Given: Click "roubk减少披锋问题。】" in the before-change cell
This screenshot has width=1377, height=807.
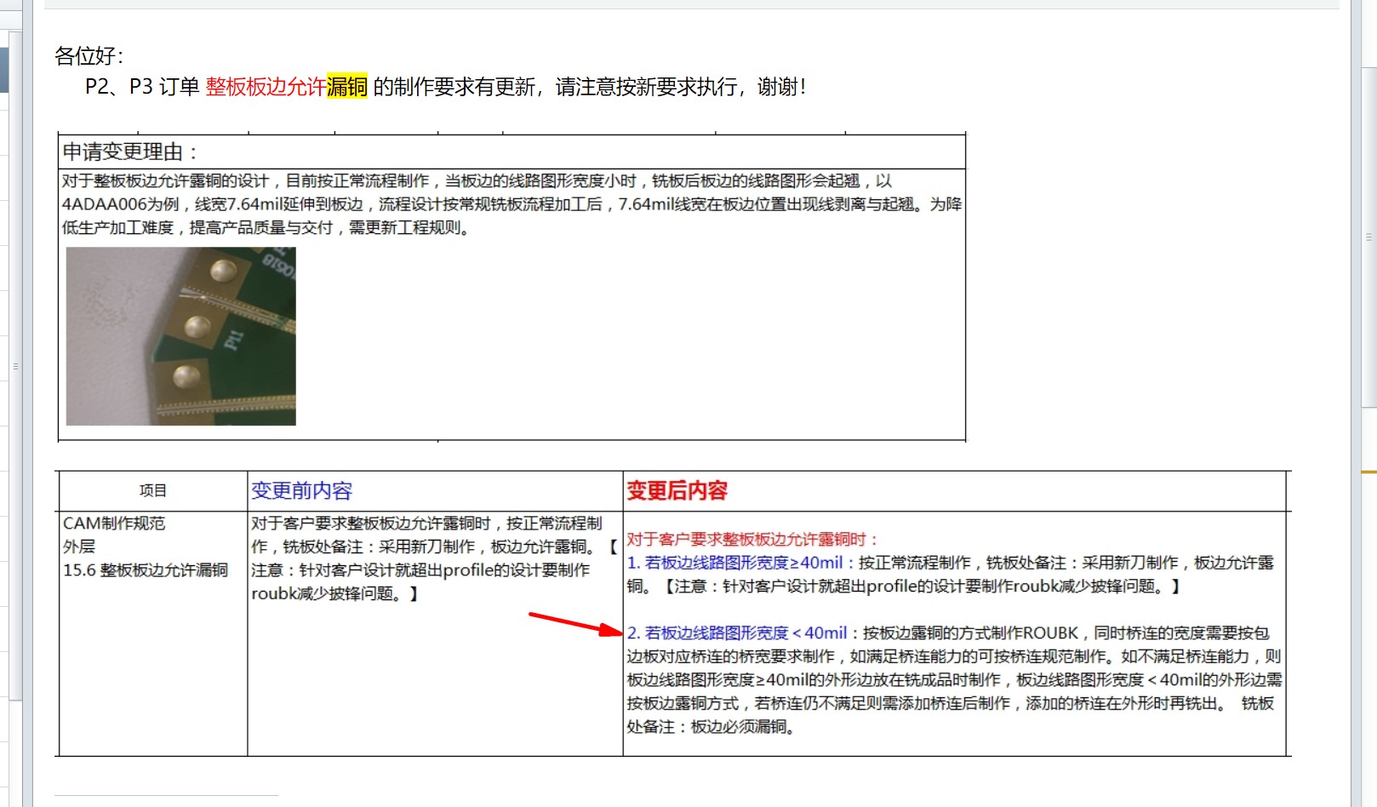Looking at the screenshot, I should 335,594.
